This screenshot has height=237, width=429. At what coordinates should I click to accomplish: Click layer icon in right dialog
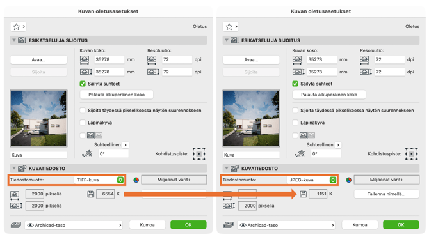click(x=229, y=225)
